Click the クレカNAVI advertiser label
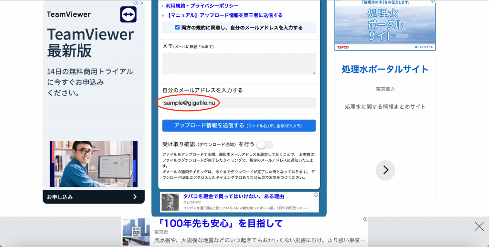Screen dimensions: 489x247 (192, 202)
